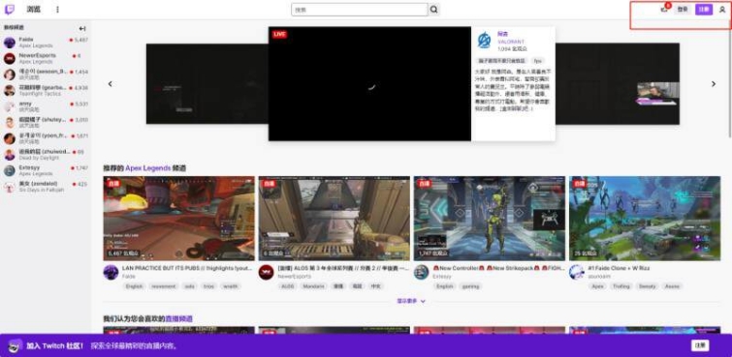Click the gaming tag under Extesyy stream

tap(470, 286)
